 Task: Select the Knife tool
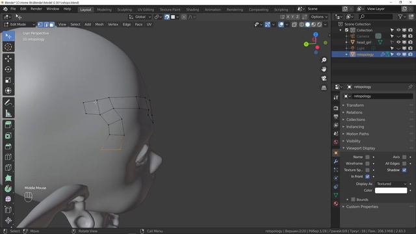[x=8, y=168]
